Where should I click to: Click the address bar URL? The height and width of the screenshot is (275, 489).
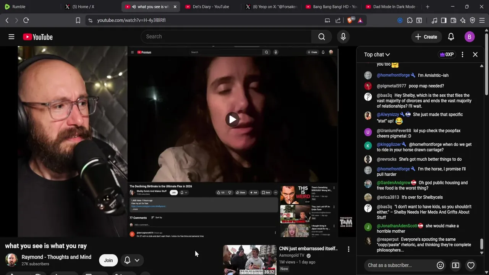tap(131, 20)
